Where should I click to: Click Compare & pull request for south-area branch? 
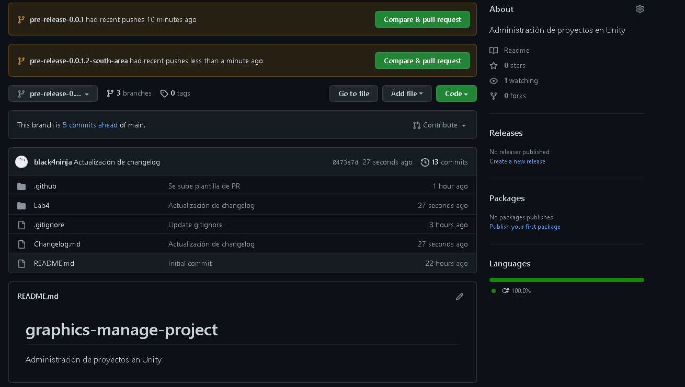[423, 61]
